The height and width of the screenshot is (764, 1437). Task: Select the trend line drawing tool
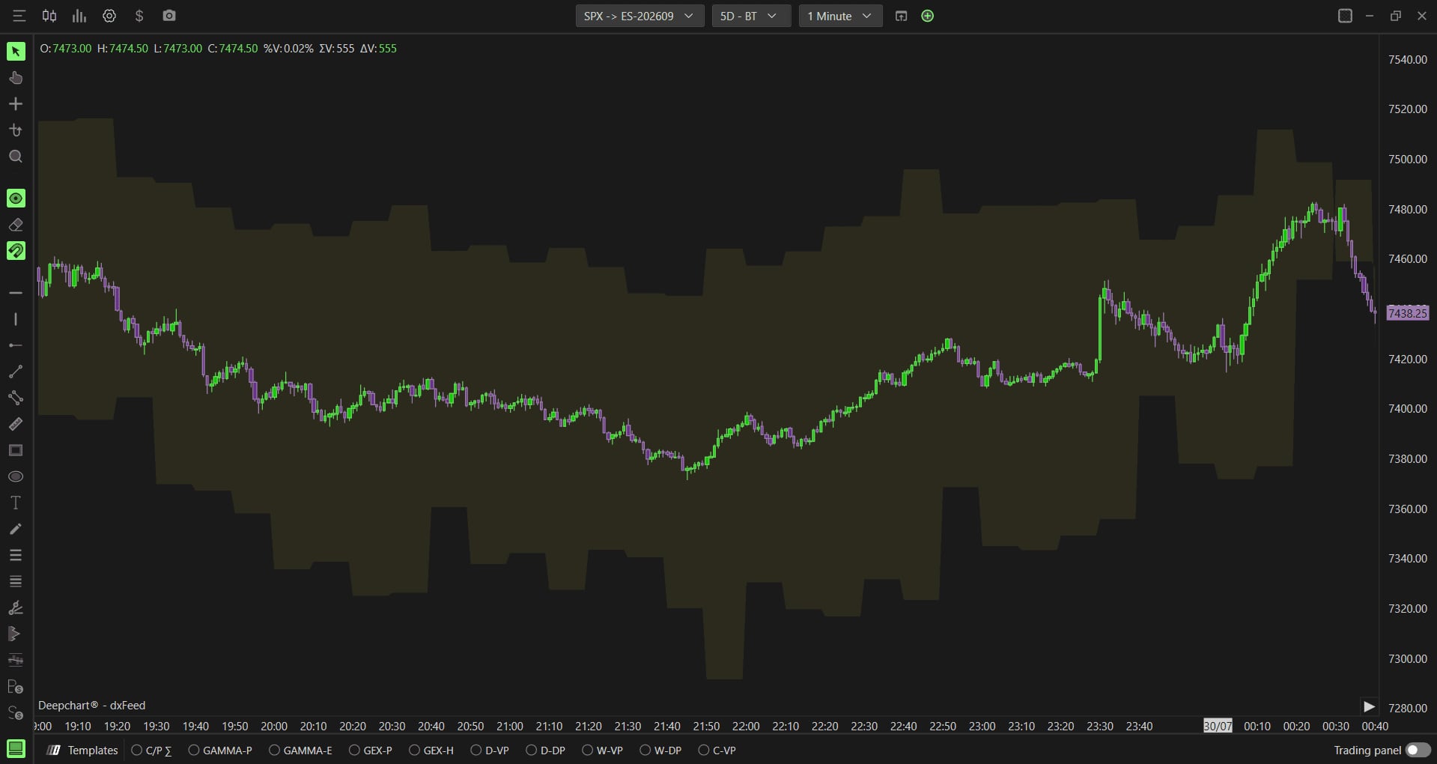click(16, 372)
